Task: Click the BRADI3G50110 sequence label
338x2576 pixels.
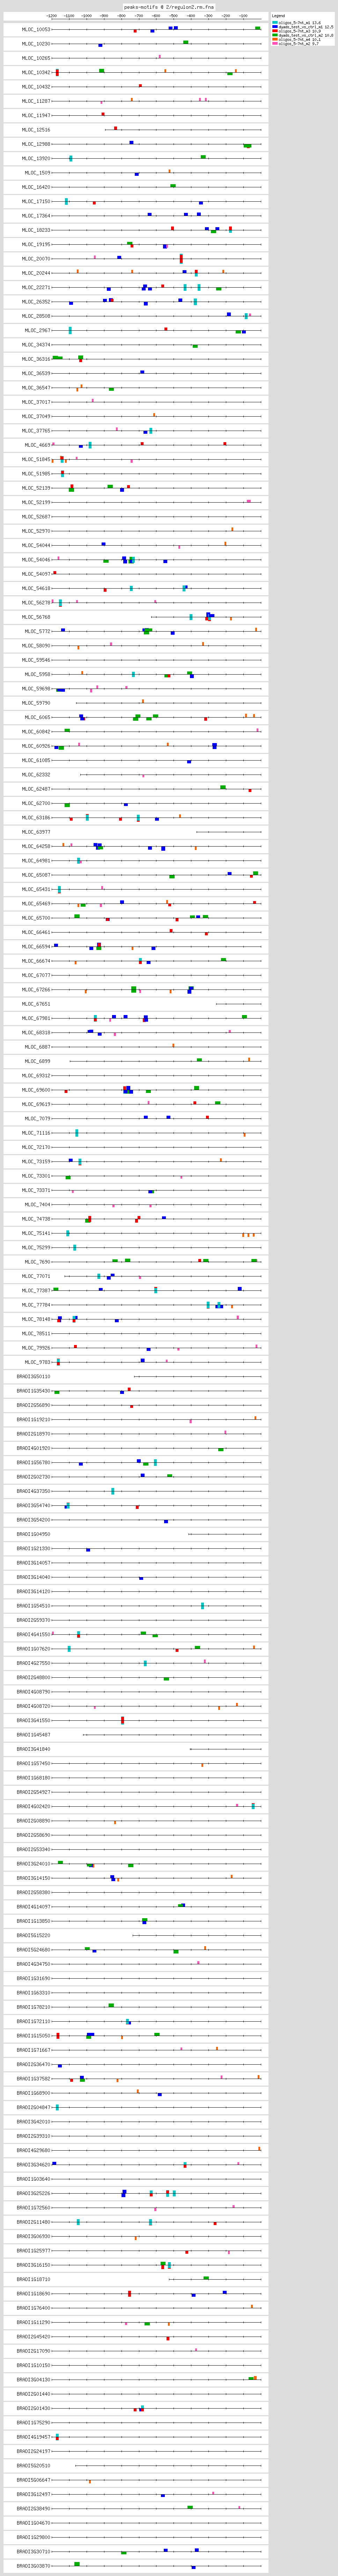Action: [x=33, y=1376]
